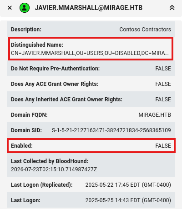Select the Domain FQDN label
This screenshot has width=182, height=209.
coord(29,115)
